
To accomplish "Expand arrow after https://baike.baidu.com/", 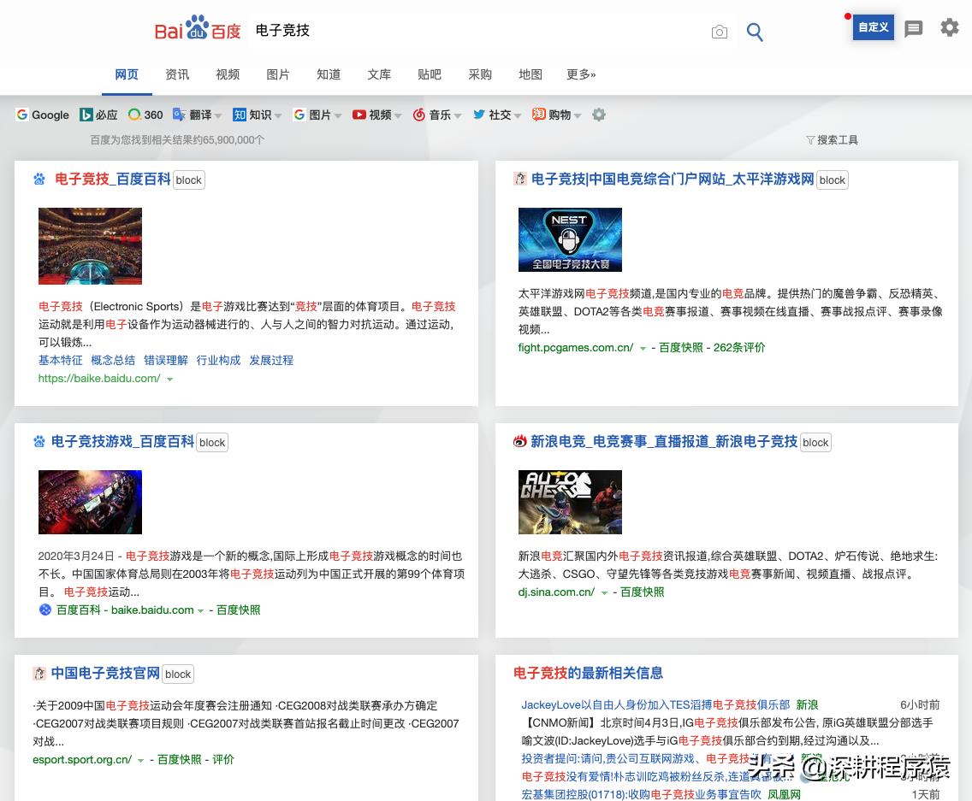I will (170, 379).
